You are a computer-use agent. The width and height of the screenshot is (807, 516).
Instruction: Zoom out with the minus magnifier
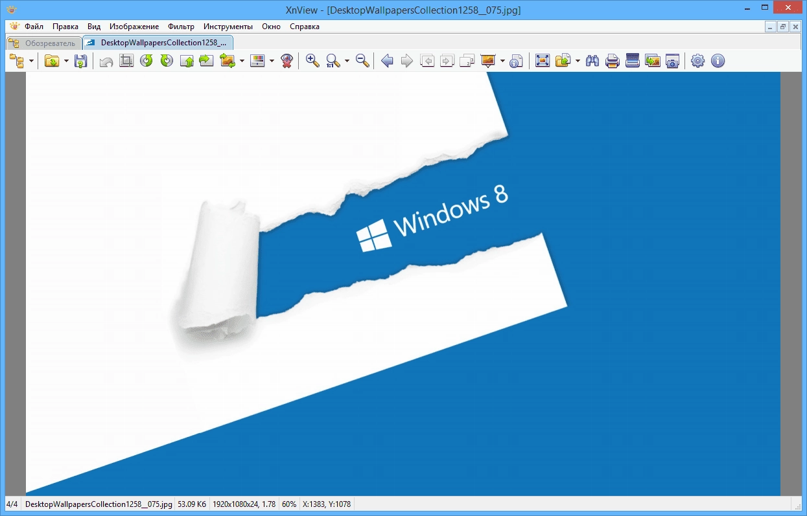pos(362,61)
